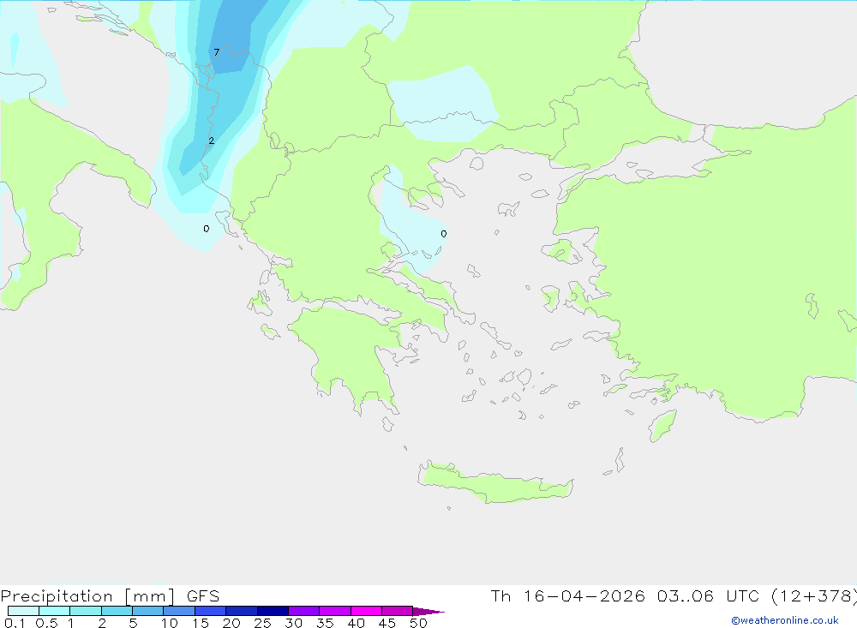
Task: Click the 'Precipitation [mm] GFS' title text
Action: 110,595
